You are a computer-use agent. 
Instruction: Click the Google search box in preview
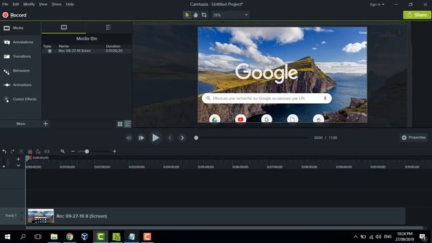267,99
